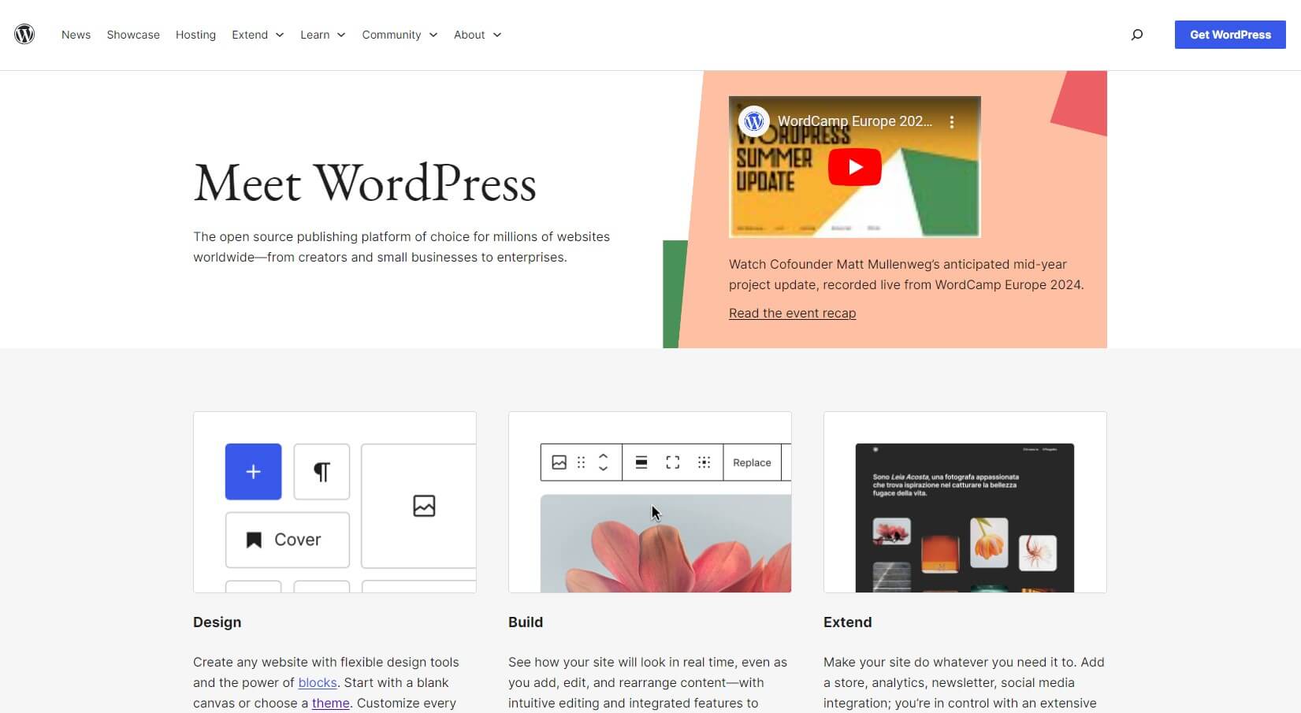The height and width of the screenshot is (713, 1301).
Task: Click the Get WordPress button
Action: tap(1230, 35)
